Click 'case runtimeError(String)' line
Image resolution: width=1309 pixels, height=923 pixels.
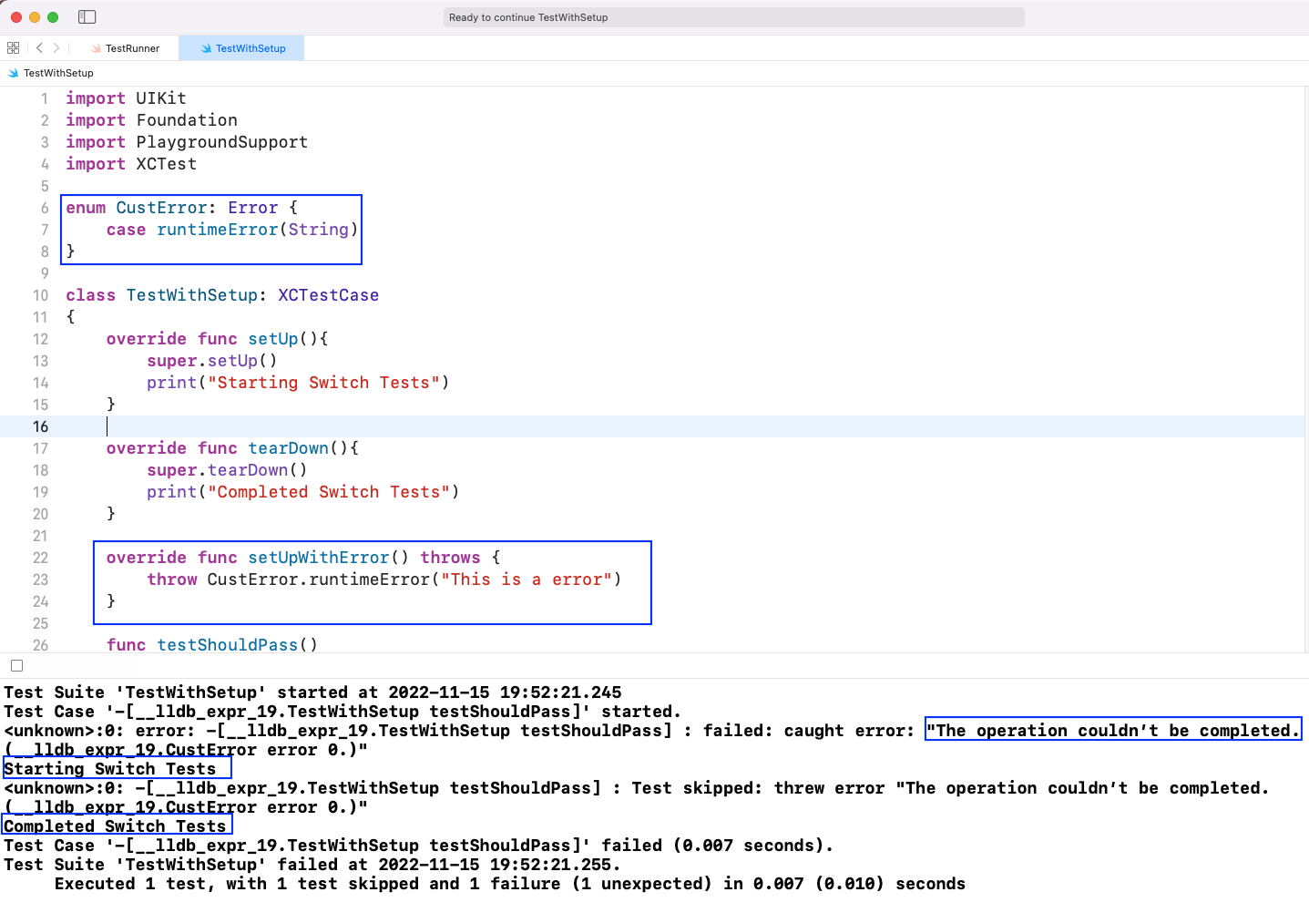coord(232,230)
